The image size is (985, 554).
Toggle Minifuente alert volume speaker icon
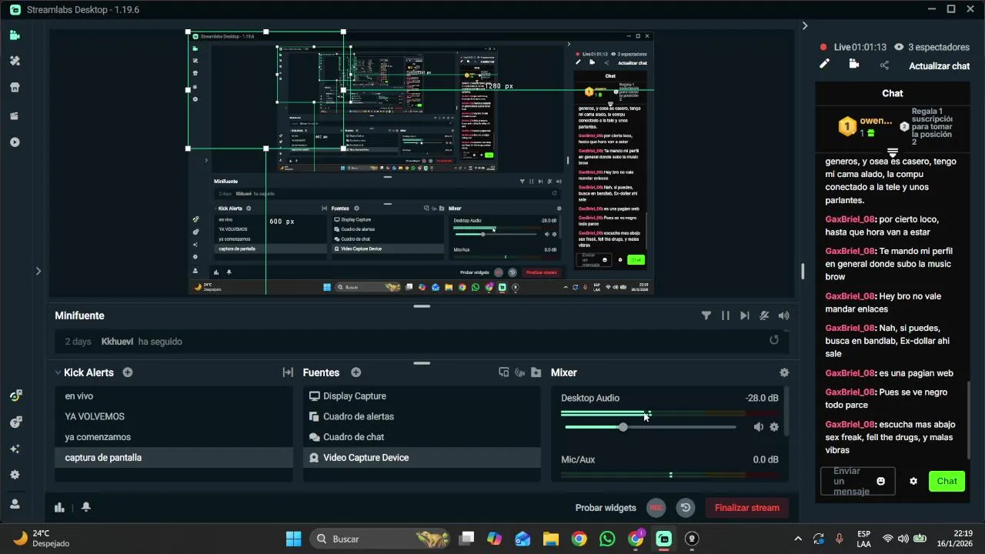(783, 315)
